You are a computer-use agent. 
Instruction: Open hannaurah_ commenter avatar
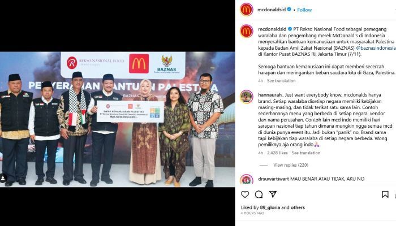246,97
